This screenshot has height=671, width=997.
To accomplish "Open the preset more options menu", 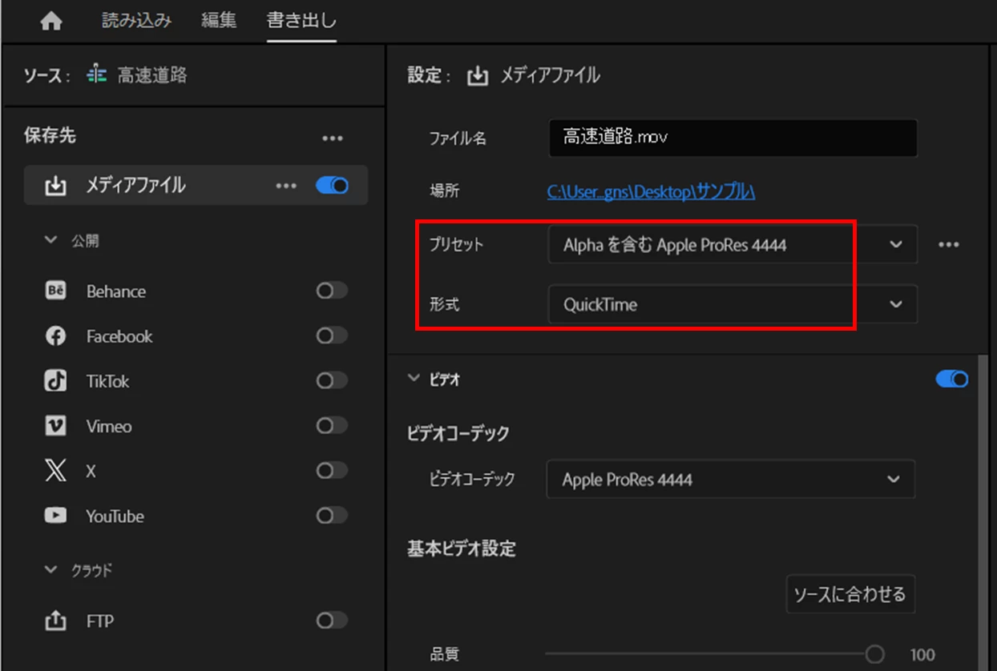I will [x=949, y=244].
